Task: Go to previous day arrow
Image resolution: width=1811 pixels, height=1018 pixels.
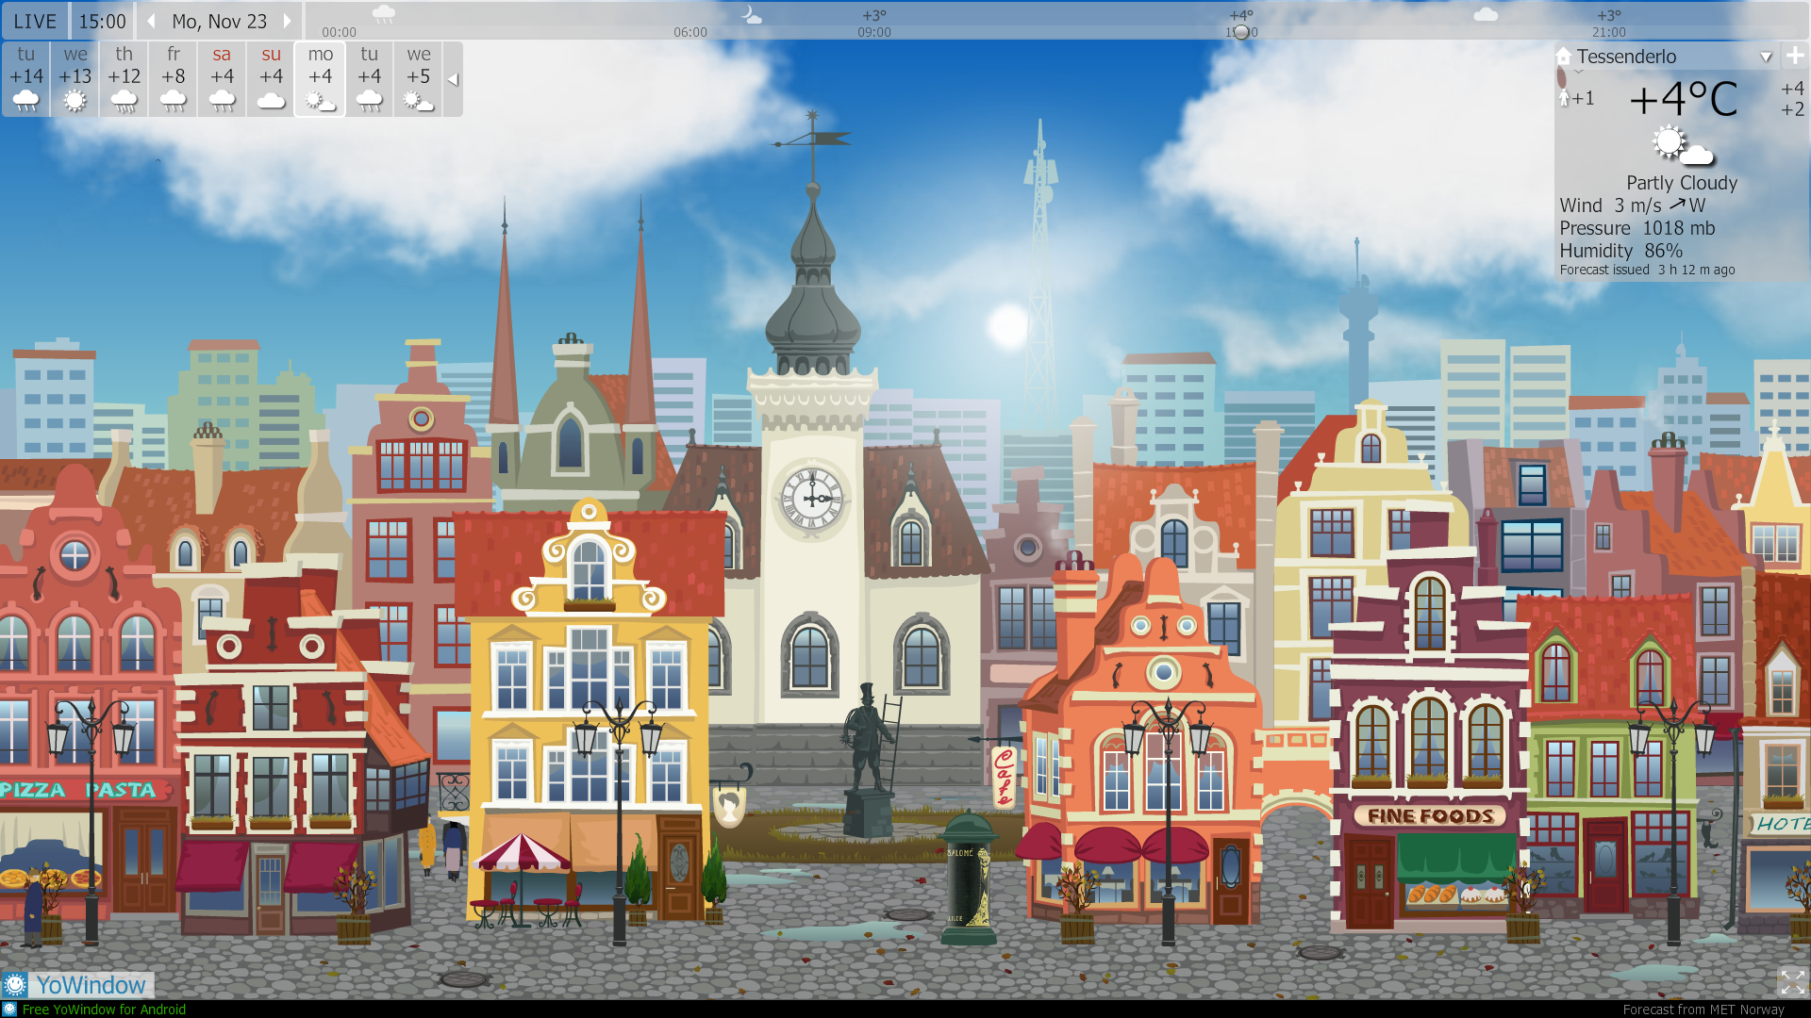Action: (x=151, y=21)
